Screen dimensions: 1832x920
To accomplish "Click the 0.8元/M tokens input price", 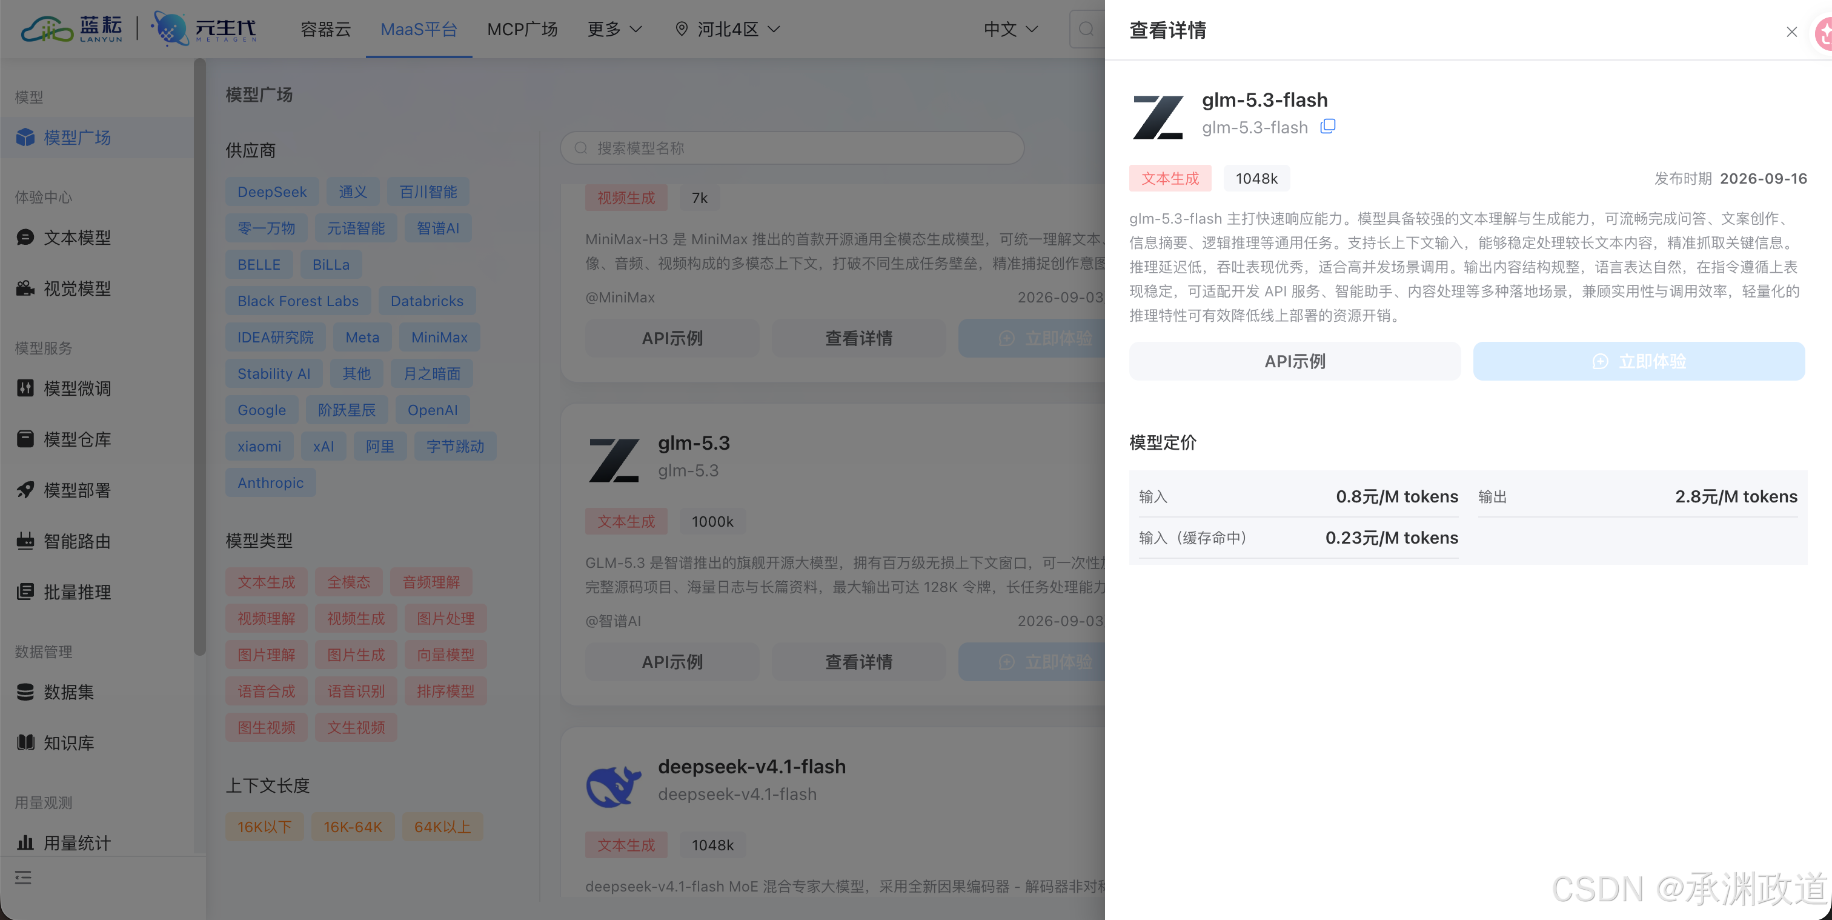I will (x=1397, y=496).
